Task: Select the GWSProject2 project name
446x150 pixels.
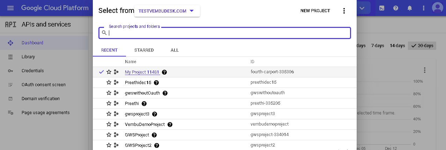Action: click(x=138, y=145)
